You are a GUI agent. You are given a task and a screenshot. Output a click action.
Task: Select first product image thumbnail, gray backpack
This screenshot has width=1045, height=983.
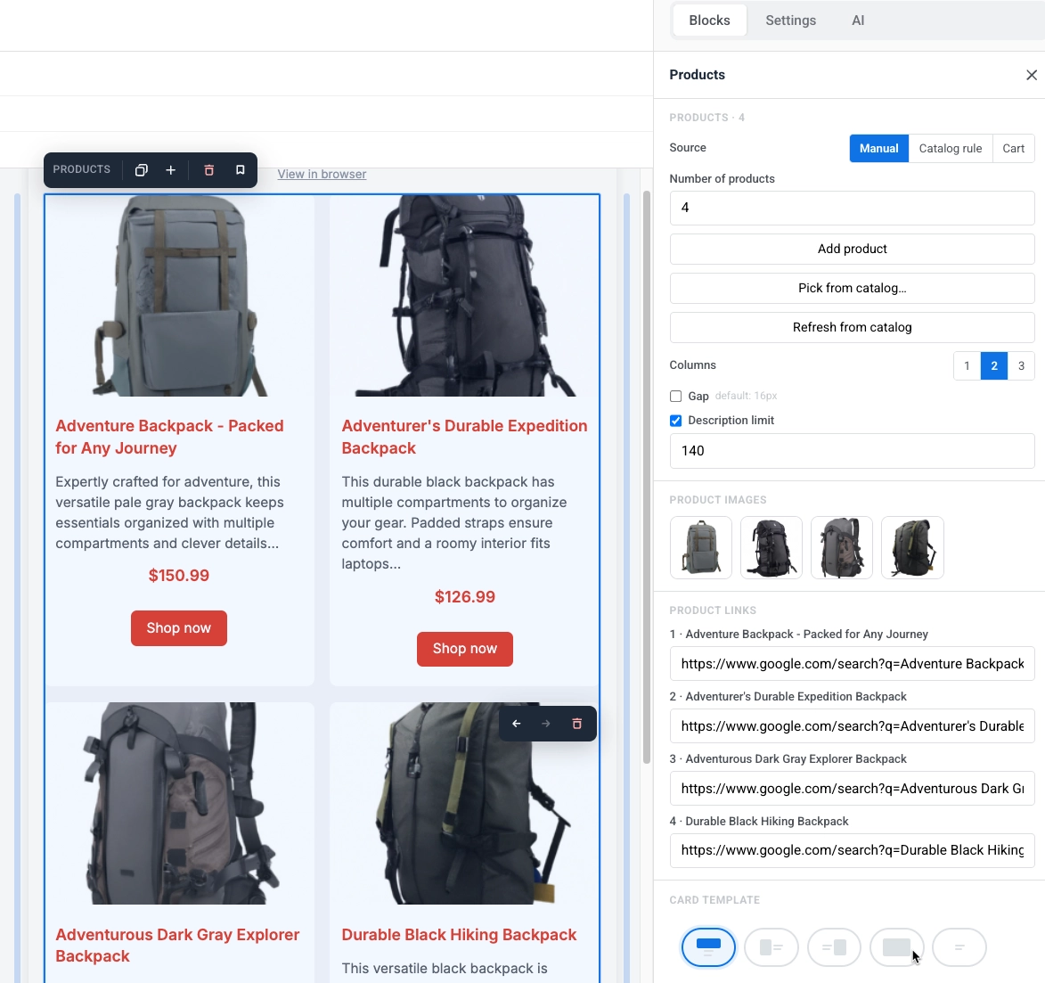(x=700, y=547)
